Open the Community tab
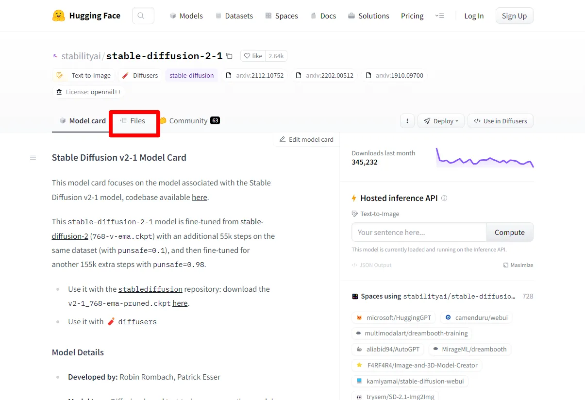The width and height of the screenshot is (585, 400). (x=190, y=120)
